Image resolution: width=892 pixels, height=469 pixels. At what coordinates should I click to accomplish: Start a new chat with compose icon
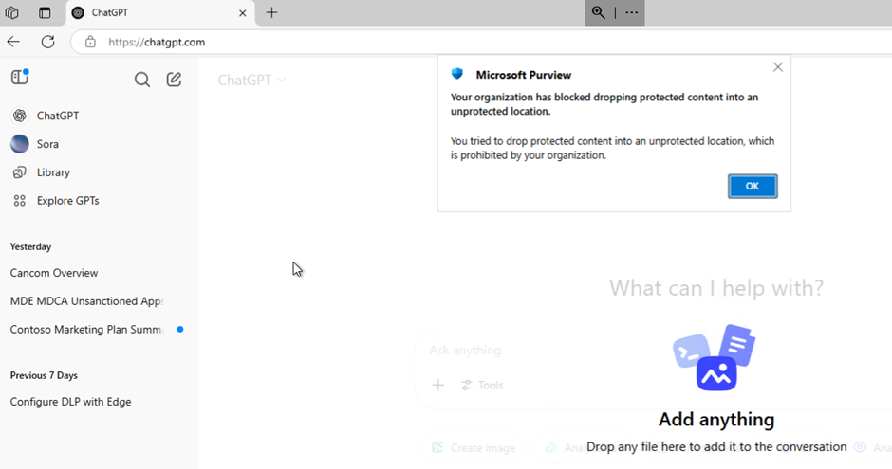click(174, 80)
